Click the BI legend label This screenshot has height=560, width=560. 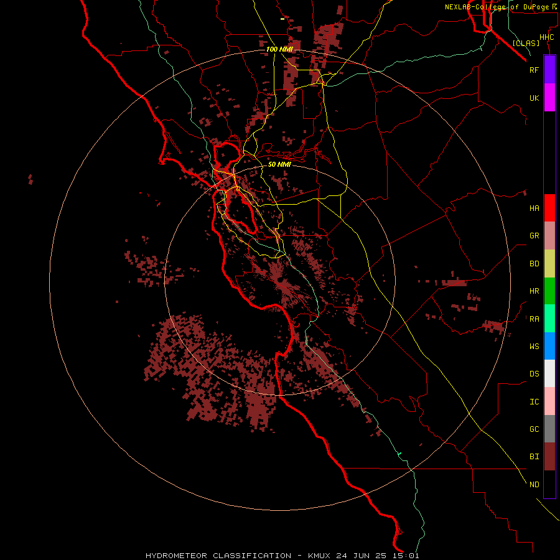tap(534, 457)
